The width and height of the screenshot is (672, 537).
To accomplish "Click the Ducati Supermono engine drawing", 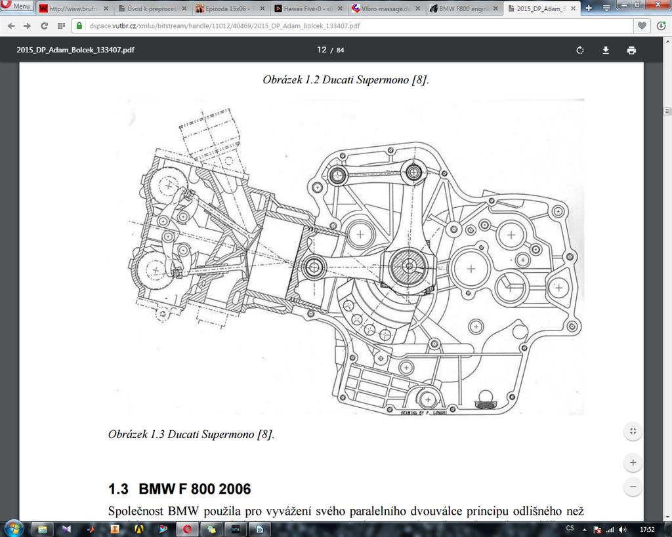I will coord(356,257).
